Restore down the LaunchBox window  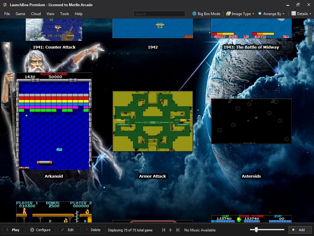[298, 5]
